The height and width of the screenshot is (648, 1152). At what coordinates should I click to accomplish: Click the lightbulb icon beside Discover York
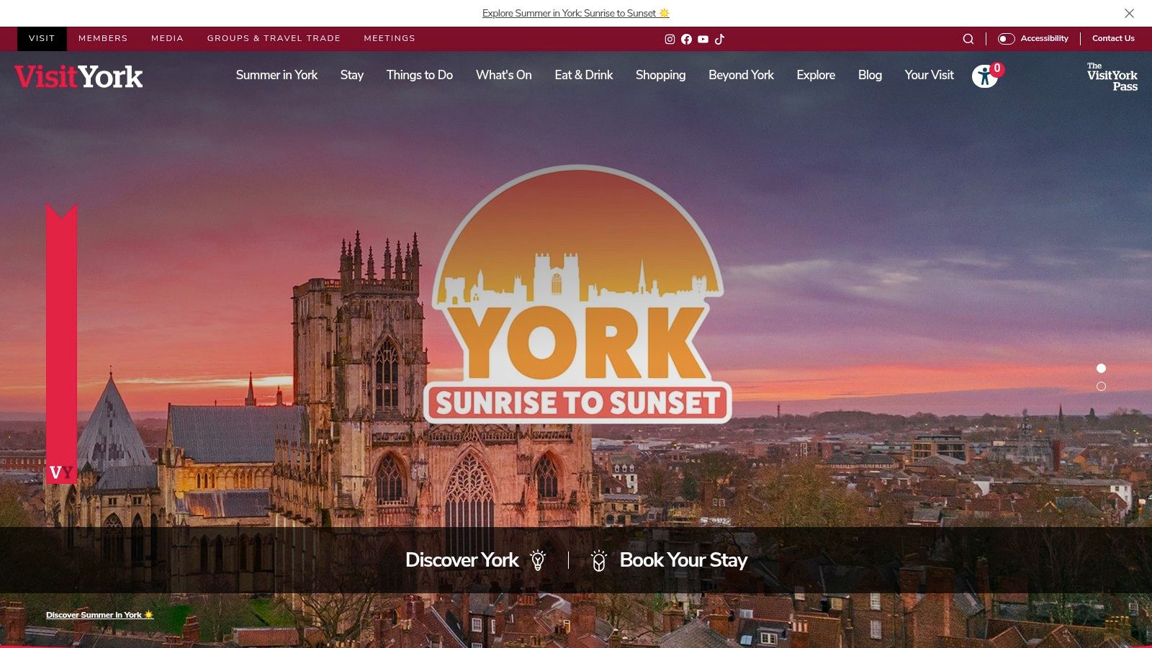538,560
